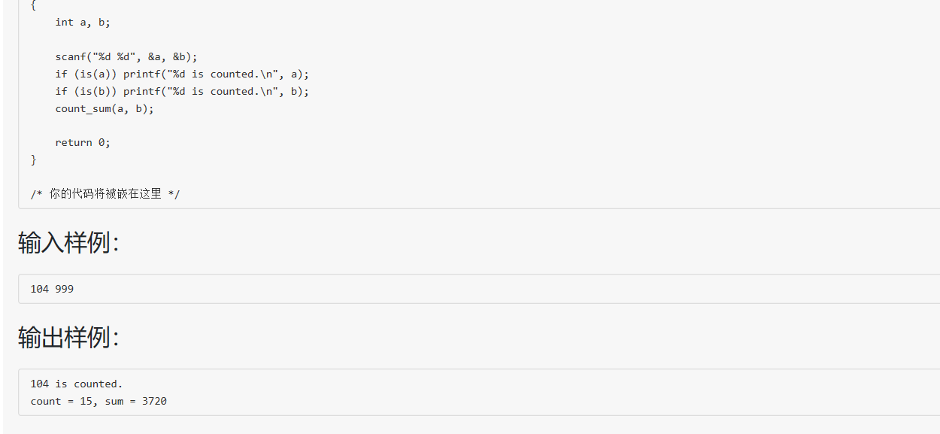Click the opening brace at the top
The width and height of the screenshot is (940, 434).
click(33, 5)
